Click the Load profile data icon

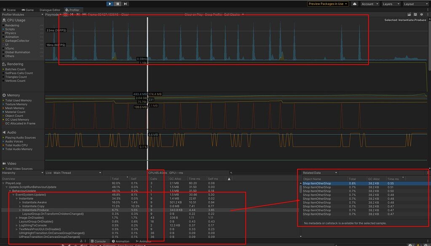(409, 14)
